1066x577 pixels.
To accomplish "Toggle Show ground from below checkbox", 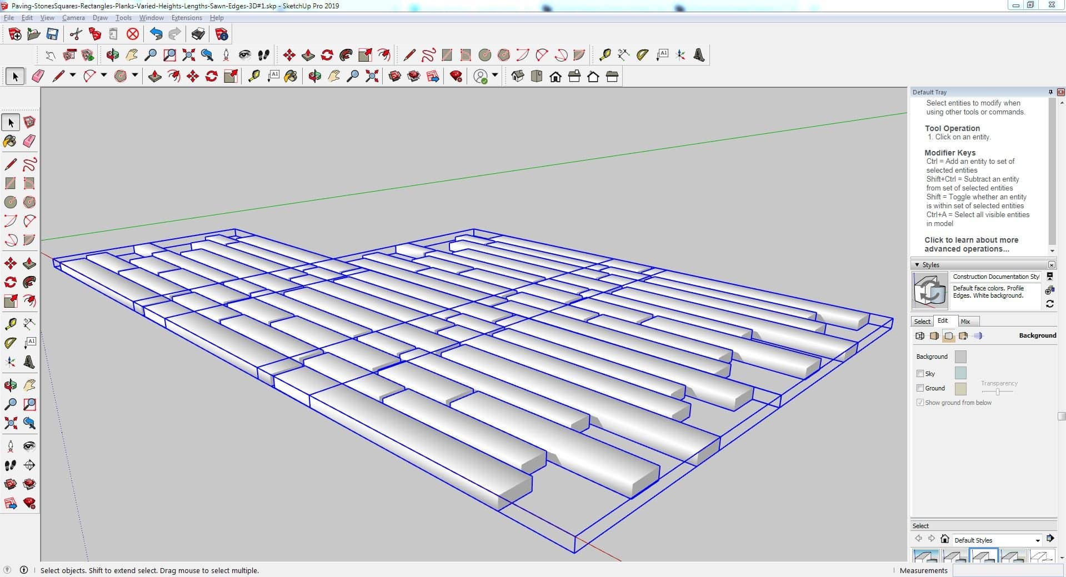I will pyautogui.click(x=920, y=403).
